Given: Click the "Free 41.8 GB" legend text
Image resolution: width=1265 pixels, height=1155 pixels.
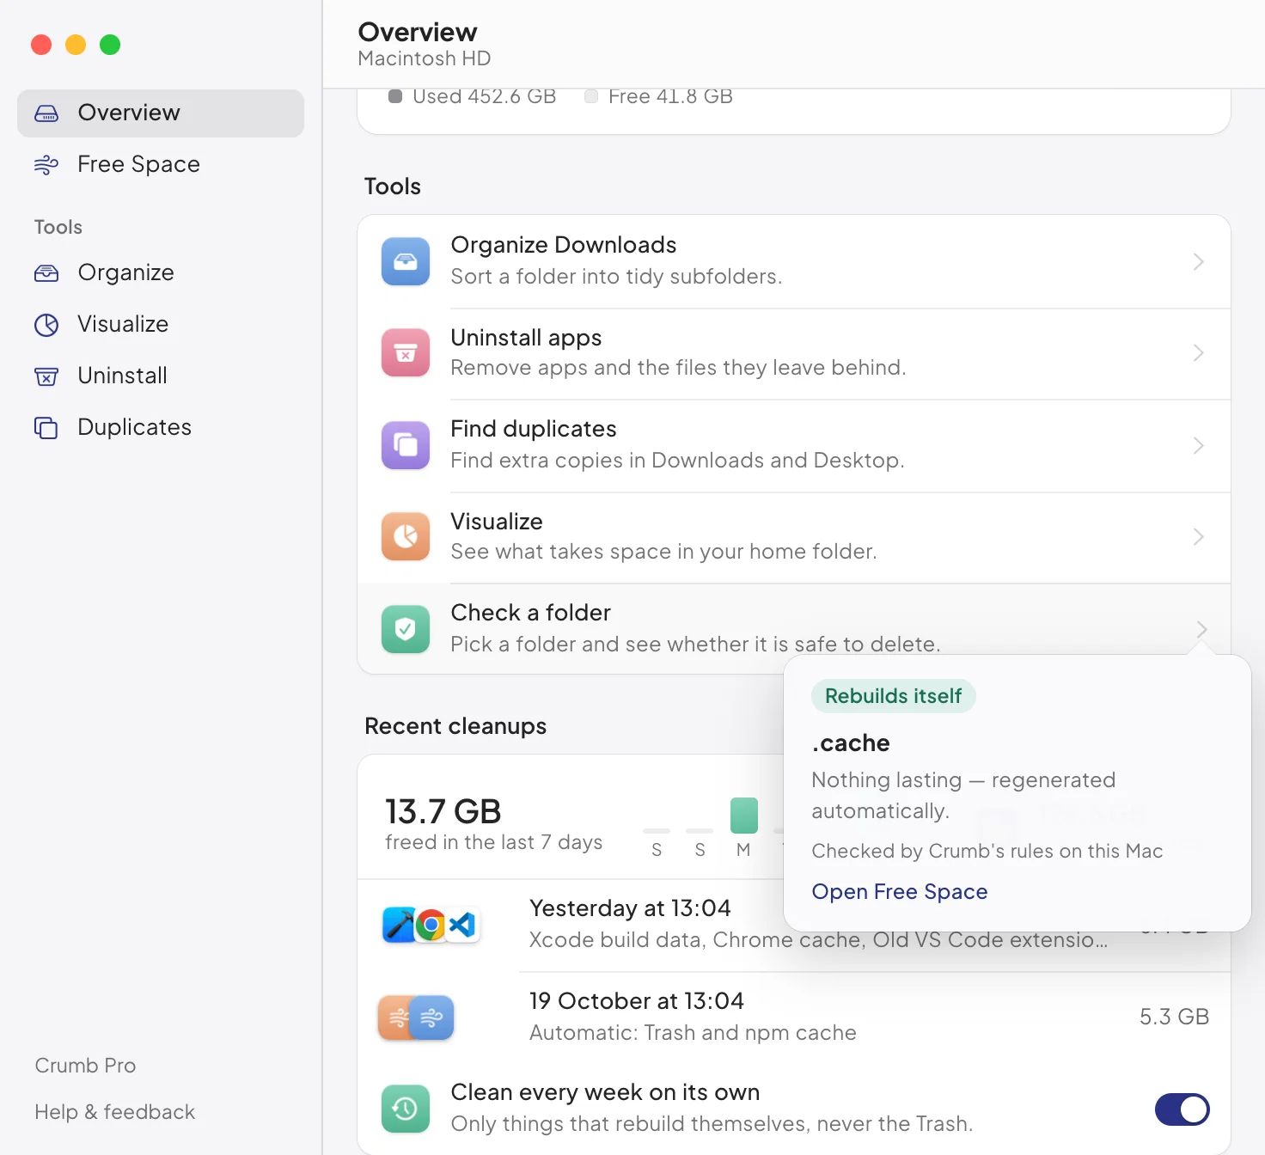Looking at the screenshot, I should pos(670,96).
